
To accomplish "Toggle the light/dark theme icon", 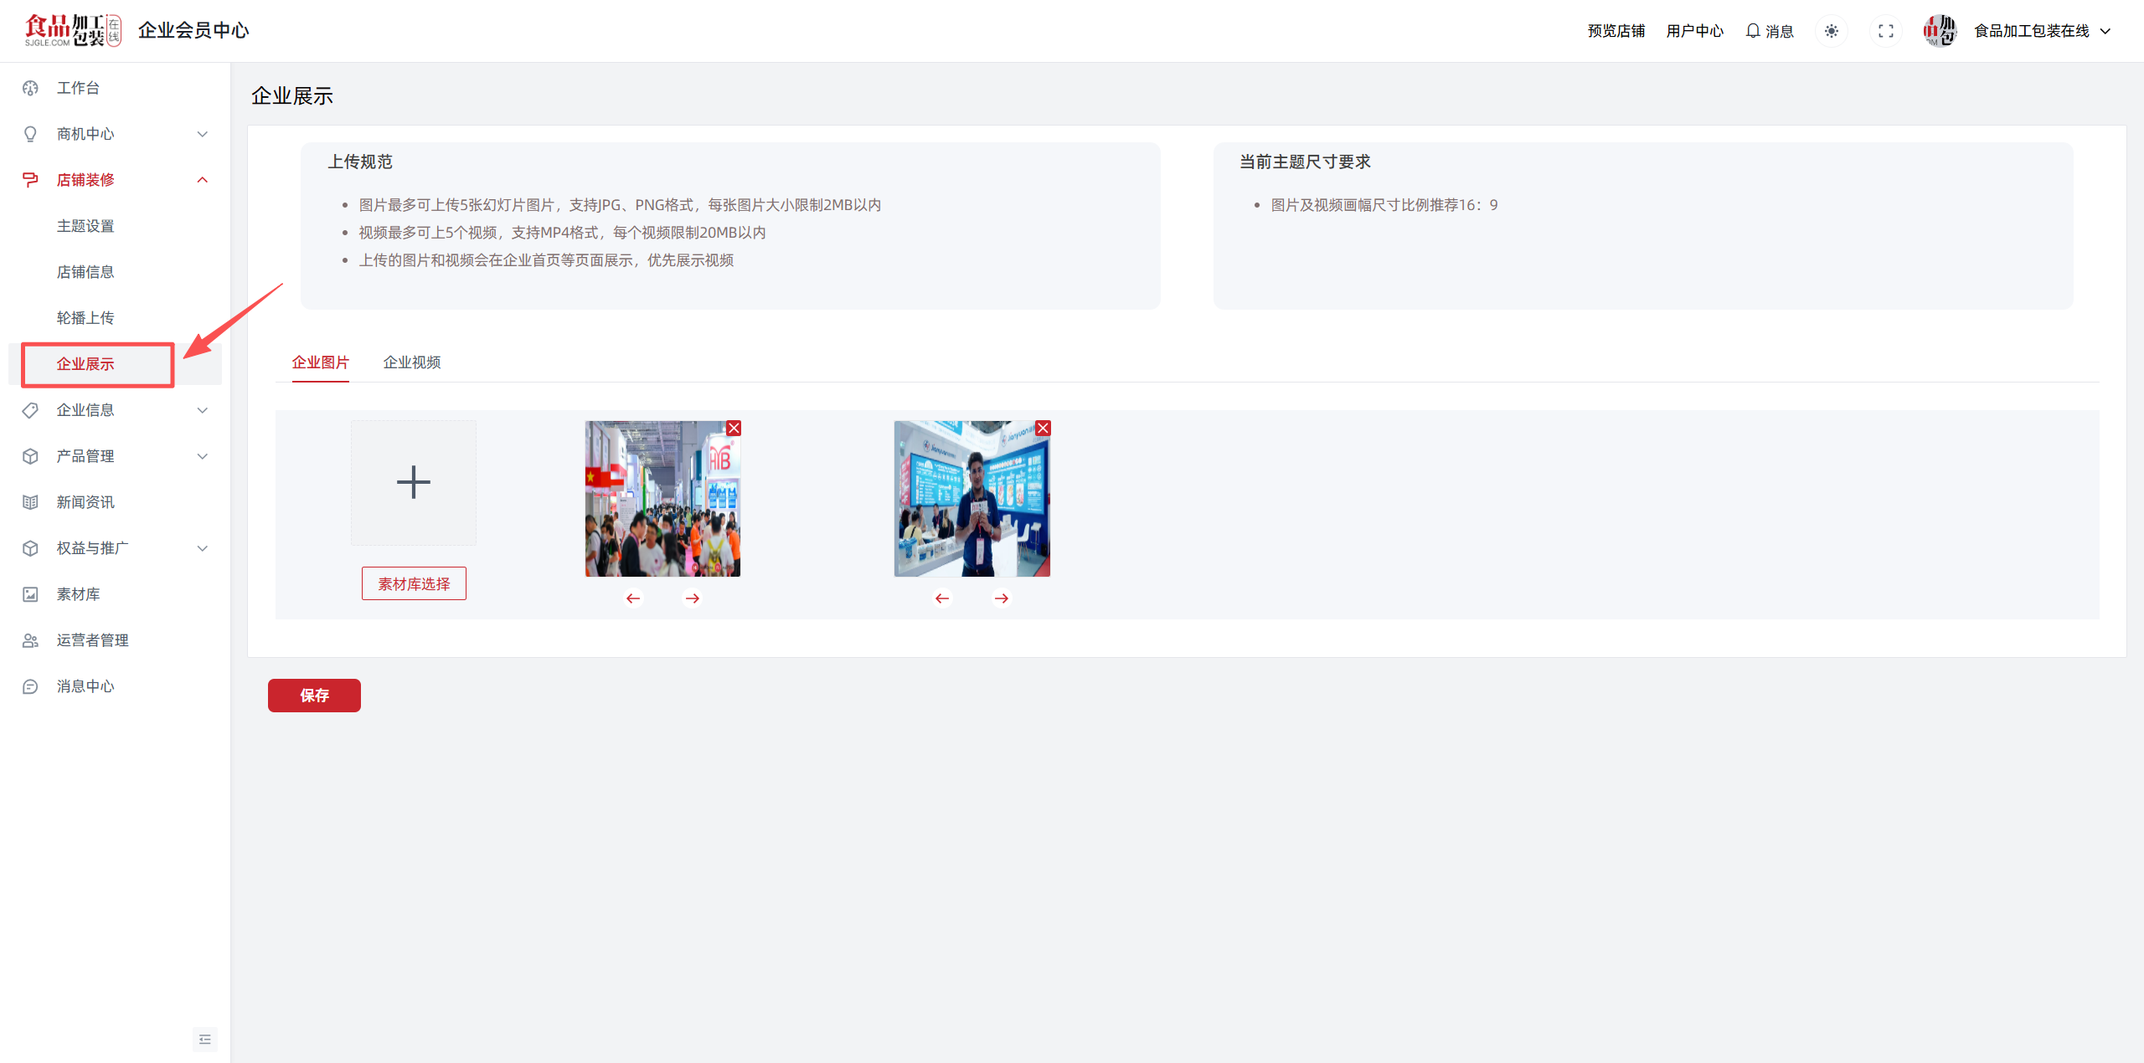I will (1832, 31).
